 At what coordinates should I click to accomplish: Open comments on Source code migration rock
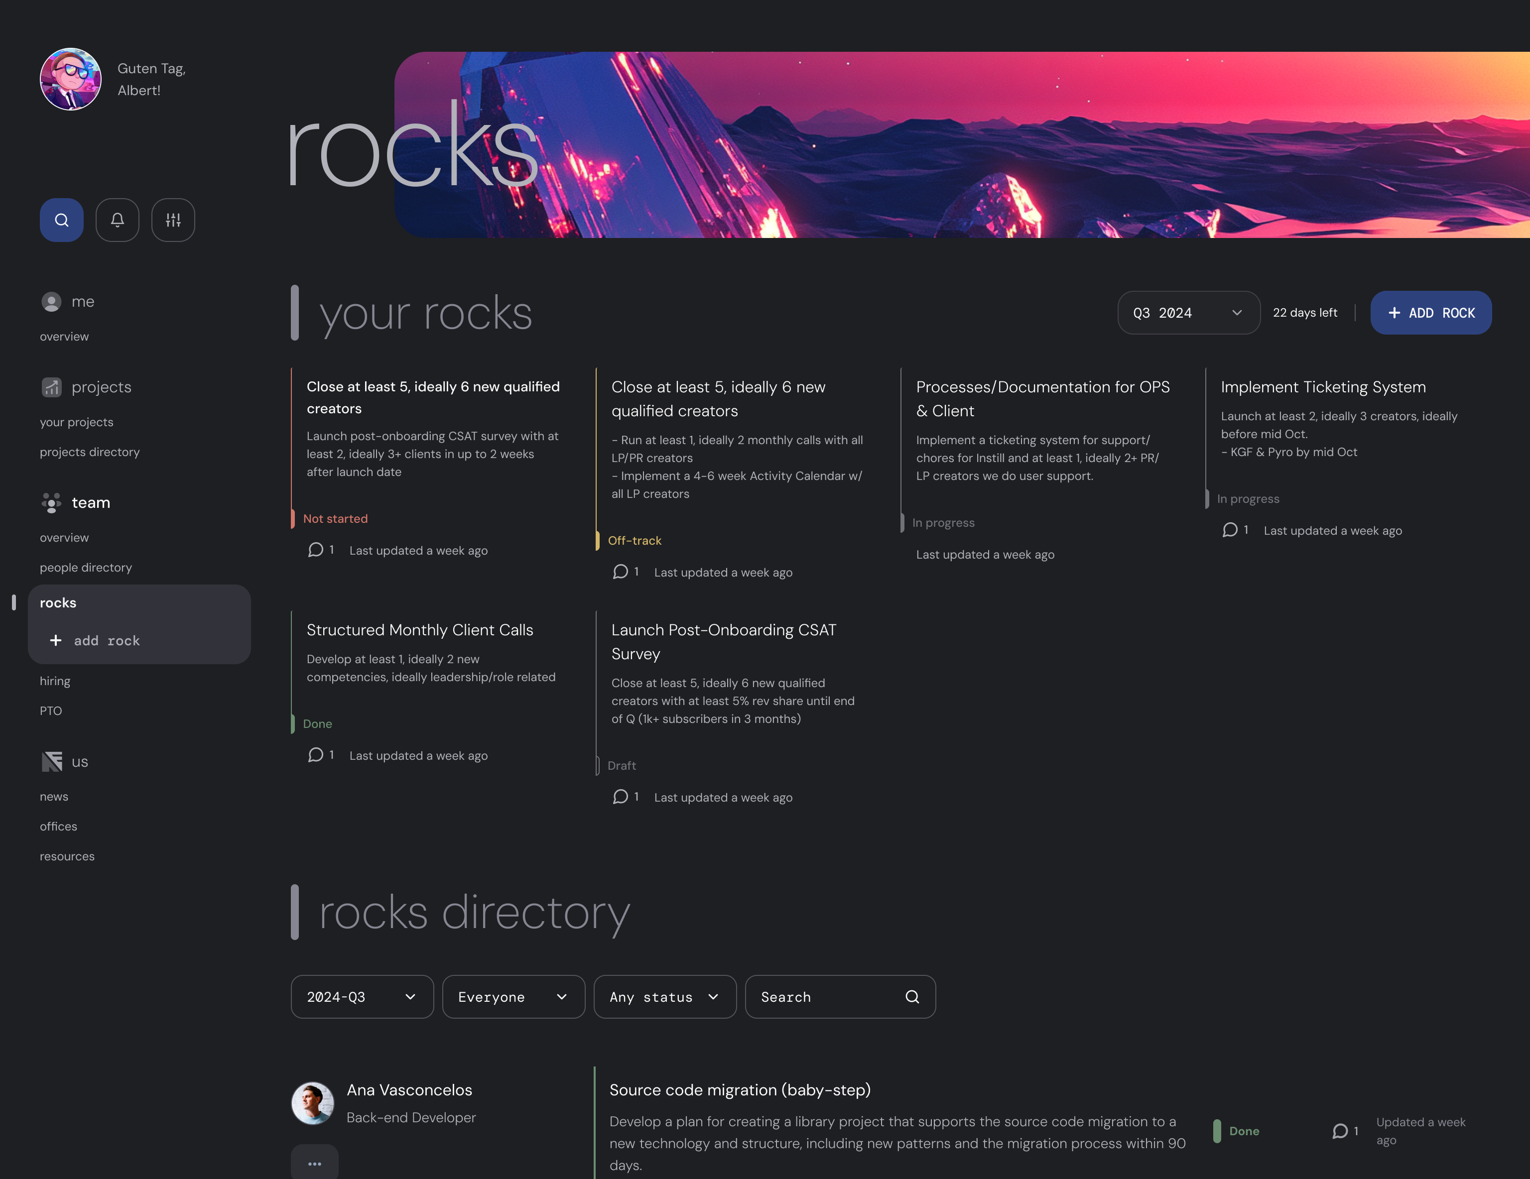pos(1340,1131)
